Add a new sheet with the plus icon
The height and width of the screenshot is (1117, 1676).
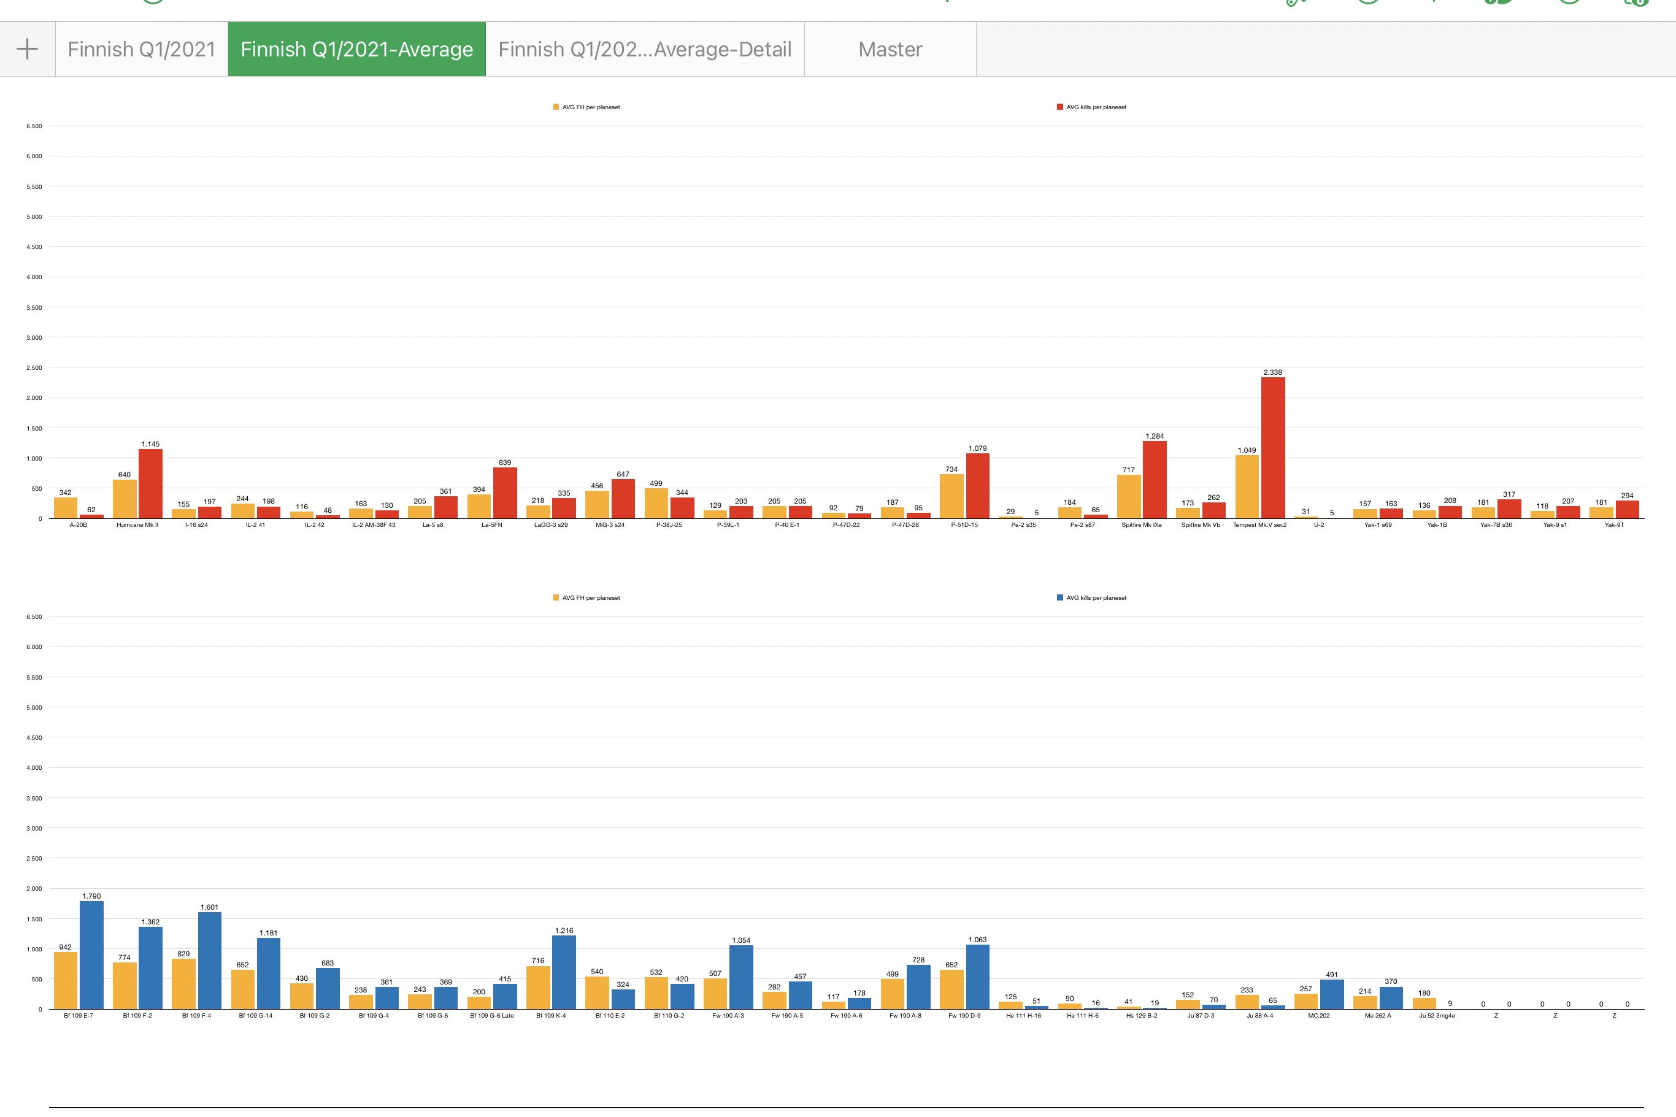27,49
